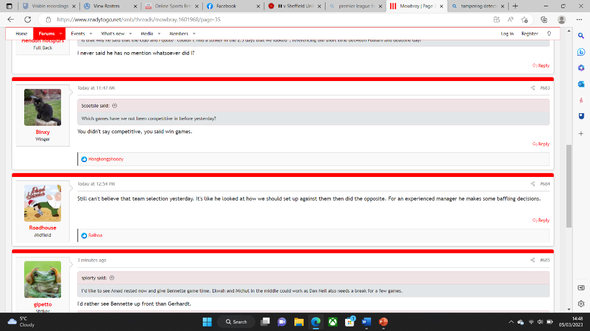
Task: Click share icon on post #684
Action: click(x=533, y=184)
